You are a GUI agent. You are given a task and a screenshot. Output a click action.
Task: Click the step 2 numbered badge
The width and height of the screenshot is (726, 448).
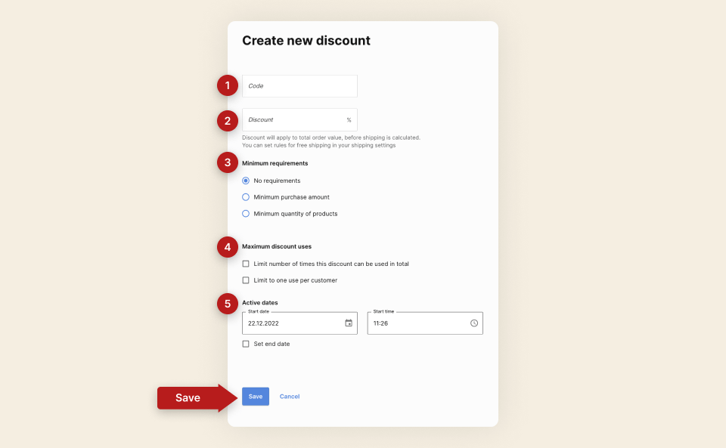[228, 120]
